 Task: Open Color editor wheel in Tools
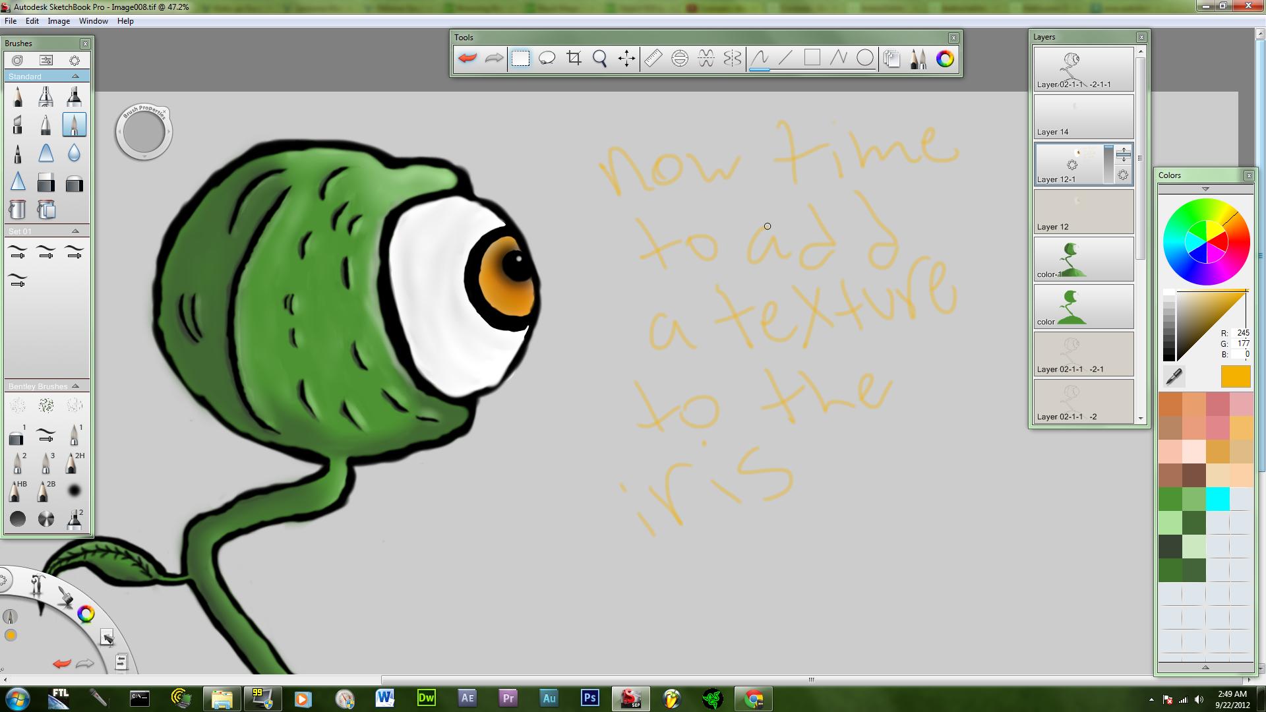coord(945,58)
